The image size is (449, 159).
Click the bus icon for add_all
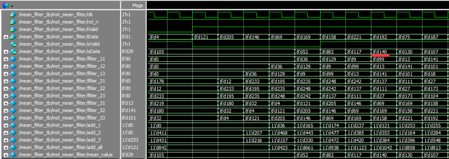14,147
